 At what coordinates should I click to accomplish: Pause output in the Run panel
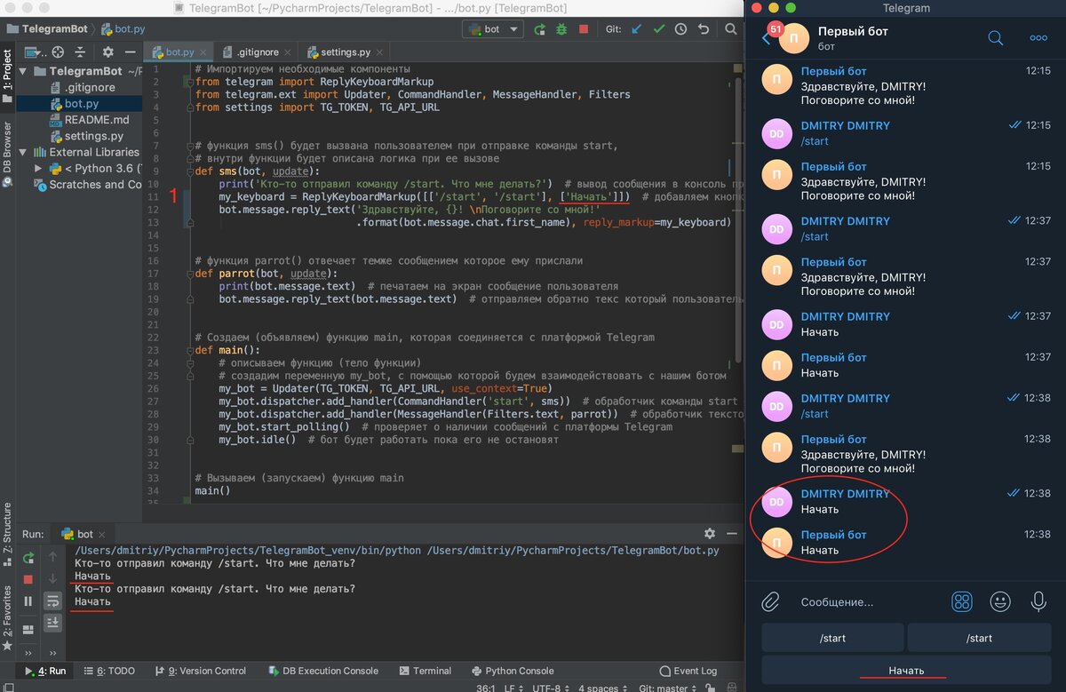tap(28, 601)
